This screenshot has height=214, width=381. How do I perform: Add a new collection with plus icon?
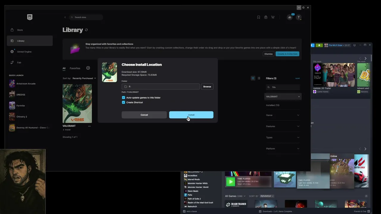[88, 68]
